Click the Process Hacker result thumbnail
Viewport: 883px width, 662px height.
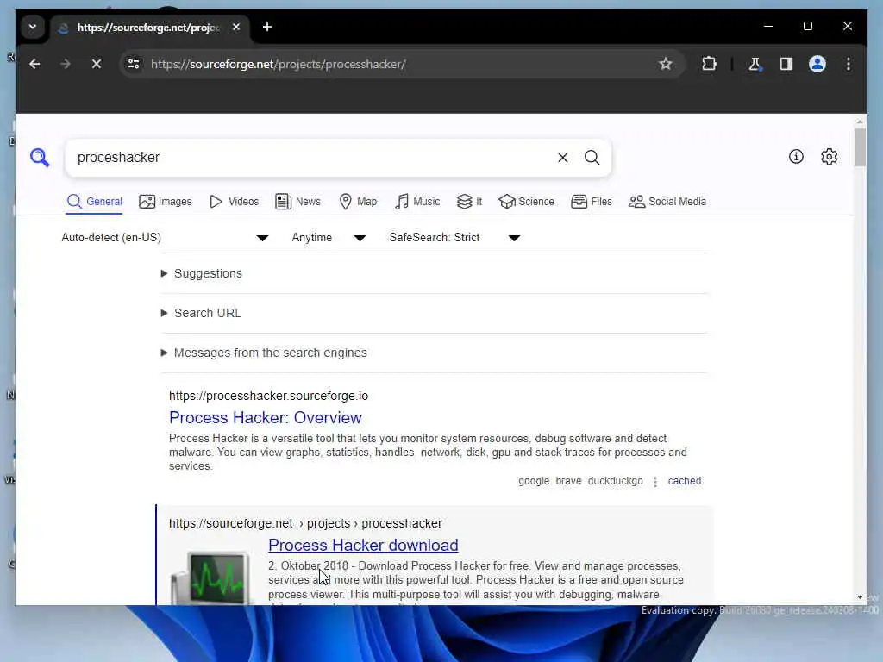coord(210,577)
